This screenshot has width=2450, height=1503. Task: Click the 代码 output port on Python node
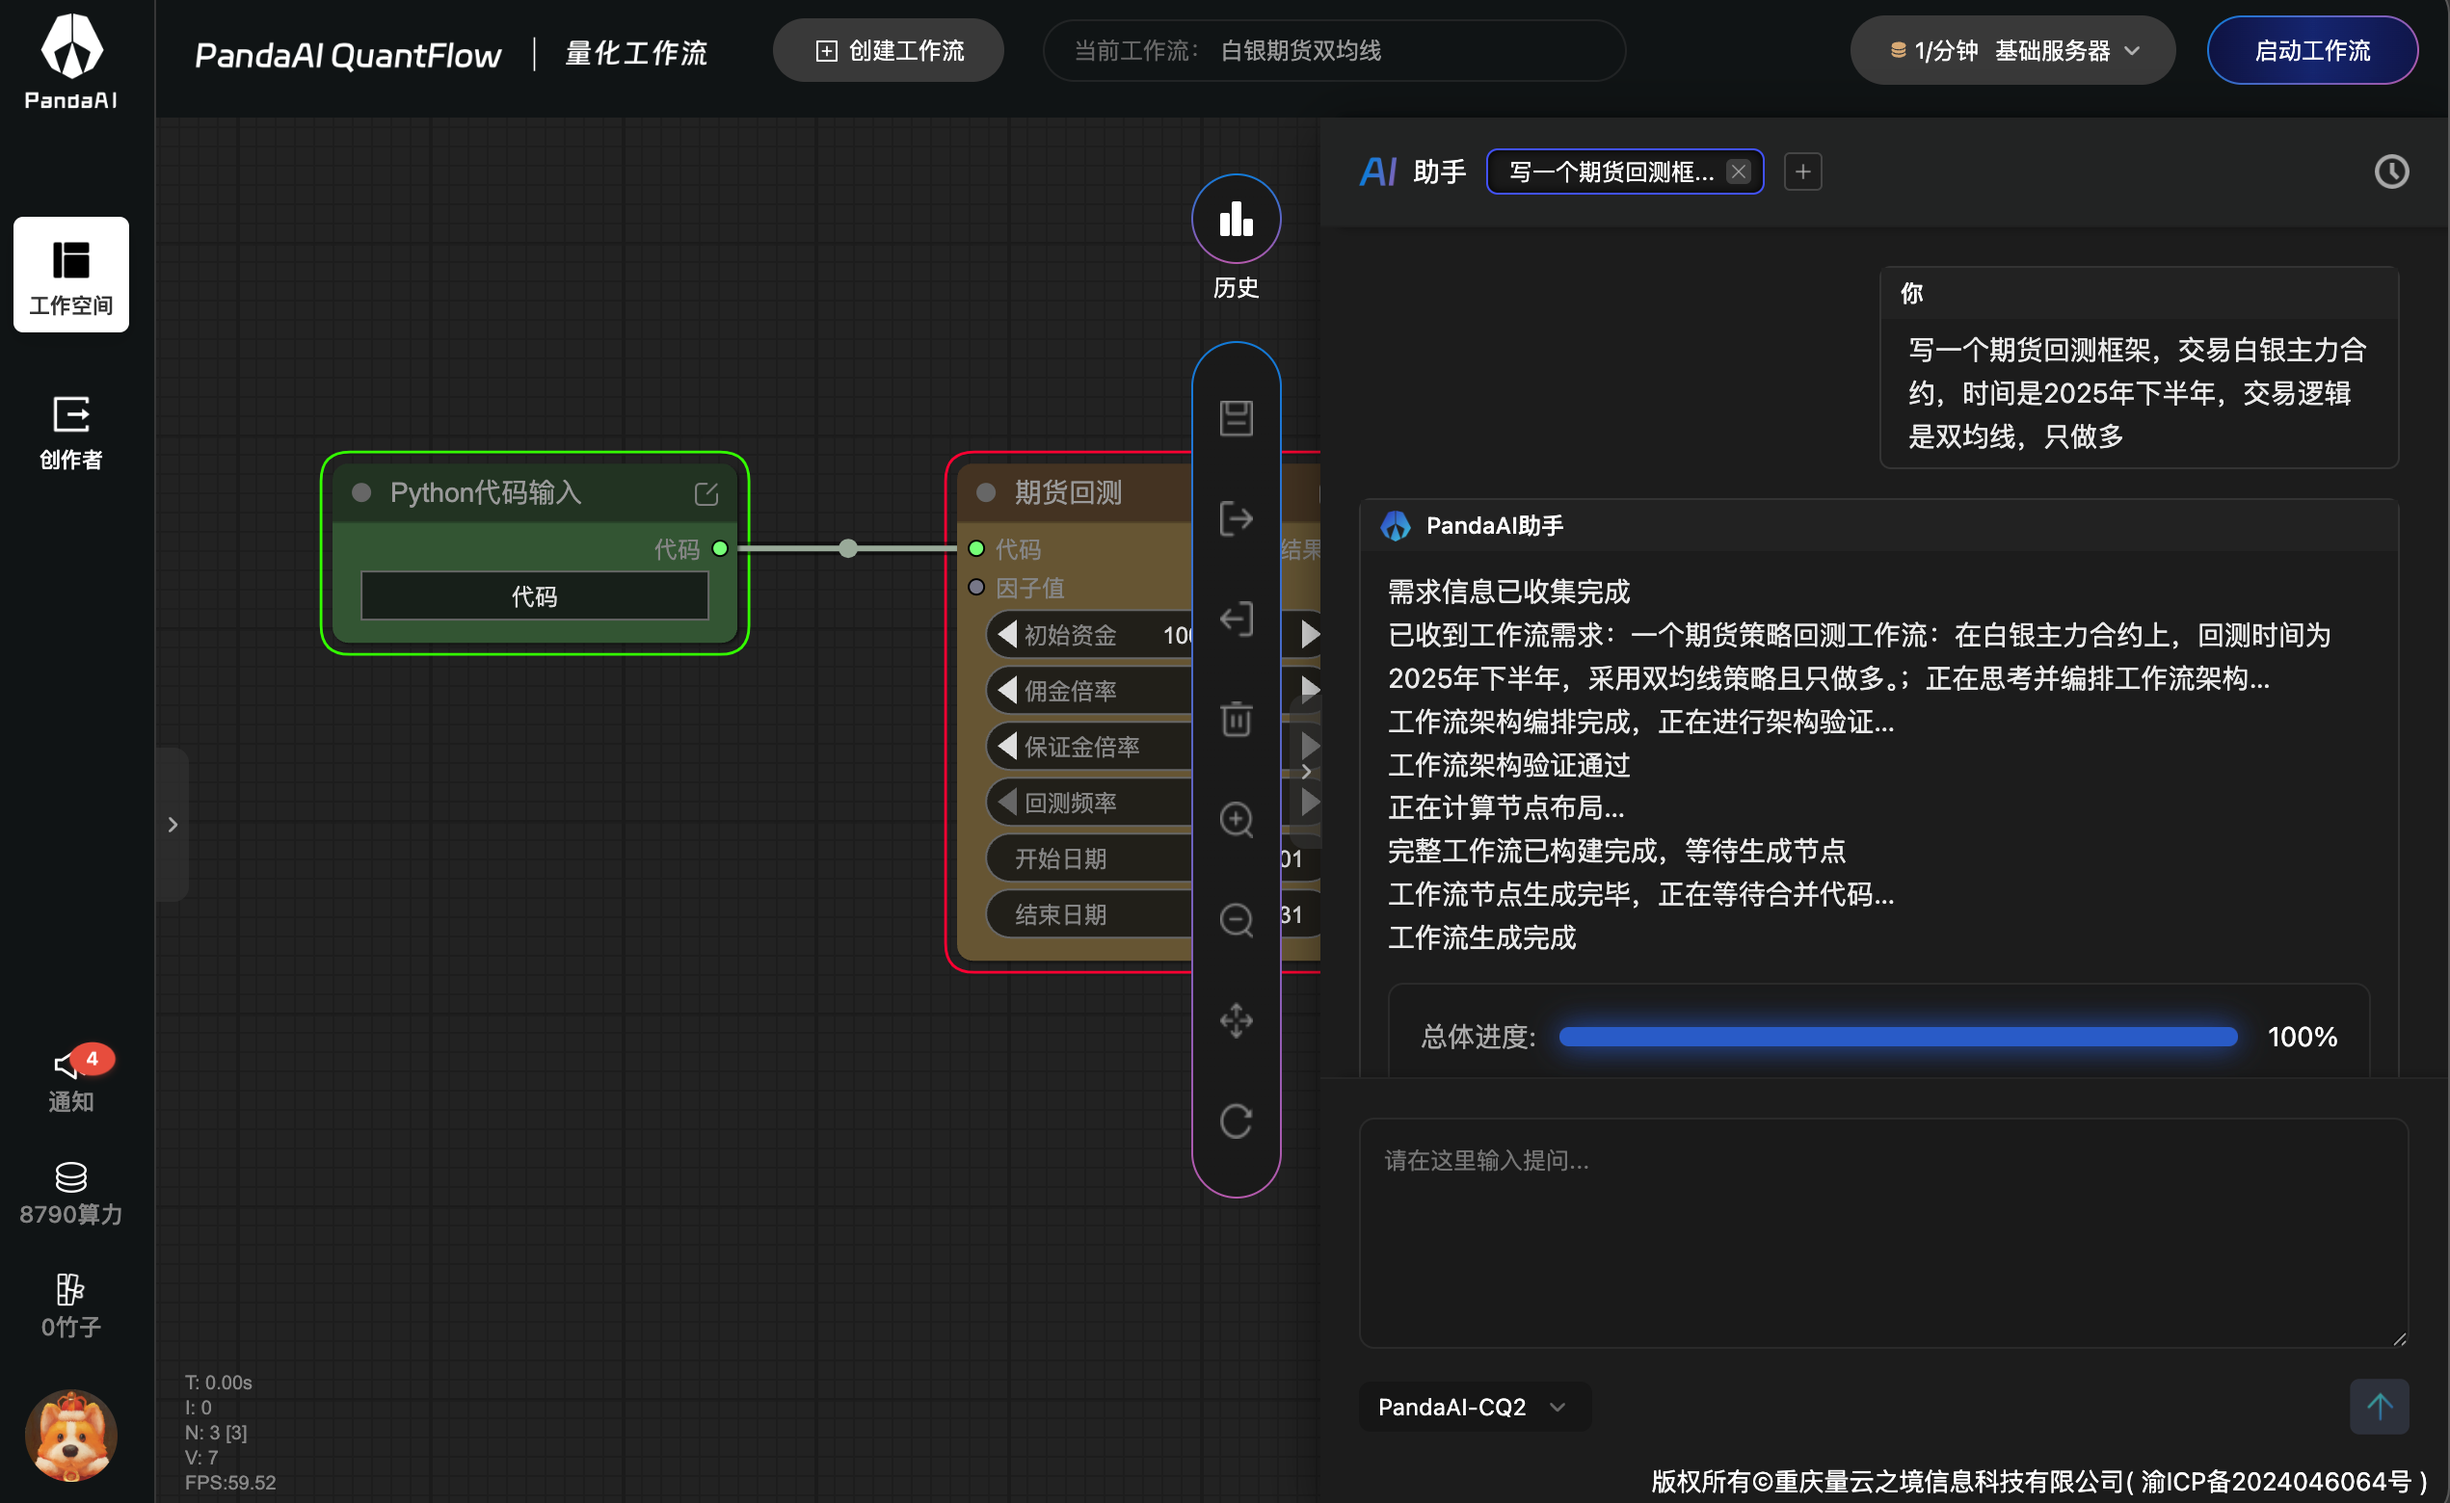click(720, 549)
